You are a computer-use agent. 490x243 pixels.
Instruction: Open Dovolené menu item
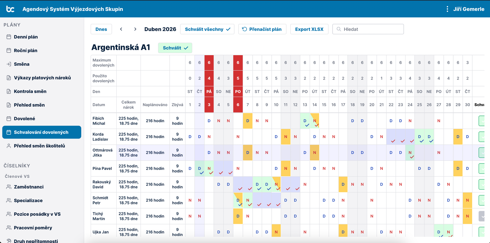pyautogui.click(x=24, y=119)
